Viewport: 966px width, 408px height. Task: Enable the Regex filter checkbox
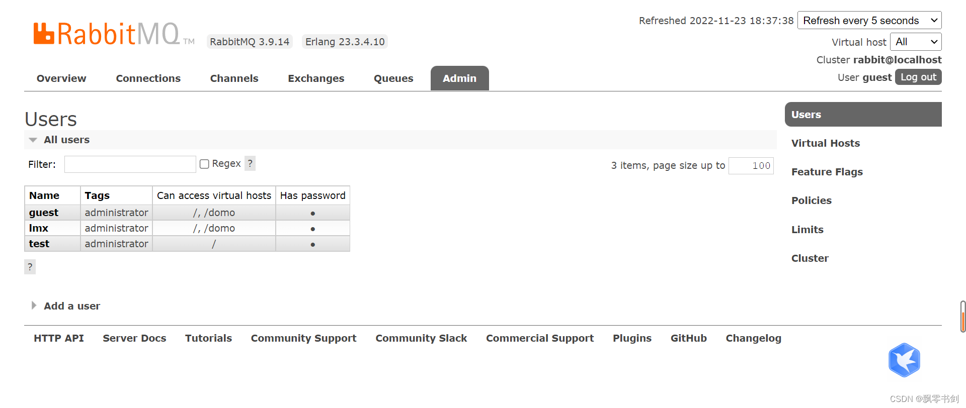click(204, 164)
